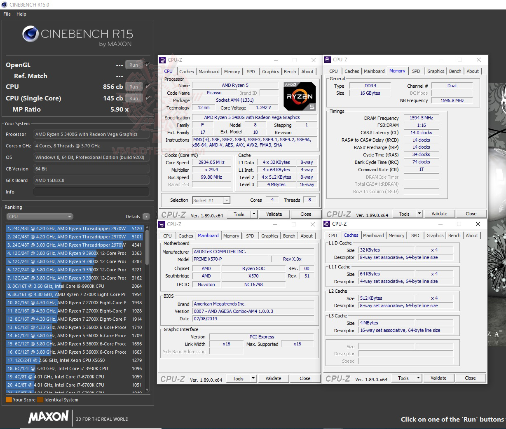This screenshot has width=506, height=429.
Task: Switch to Caches tab in the CPU tab window
Action: tap(186, 72)
